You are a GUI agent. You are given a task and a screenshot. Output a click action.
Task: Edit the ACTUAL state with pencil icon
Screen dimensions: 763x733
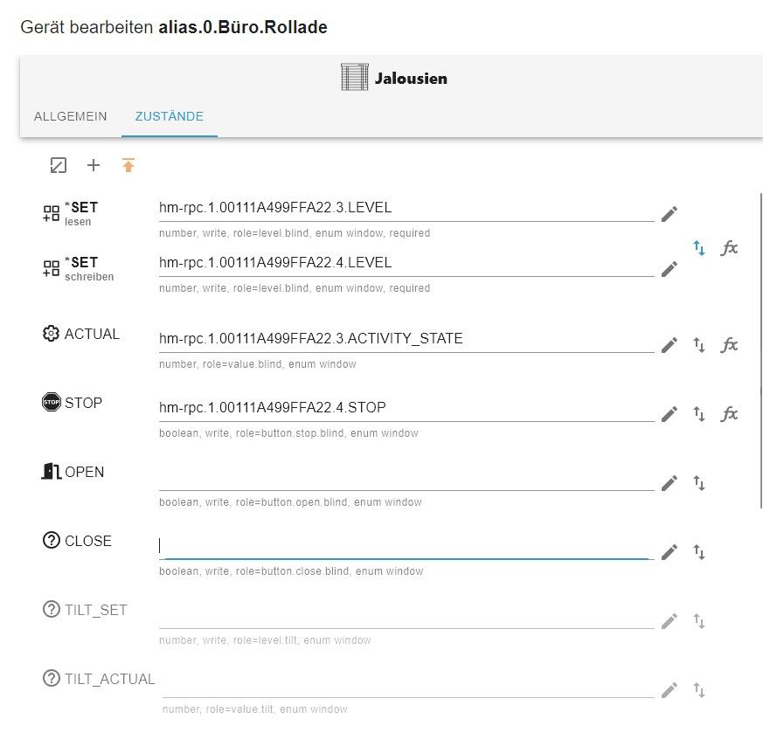[669, 345]
